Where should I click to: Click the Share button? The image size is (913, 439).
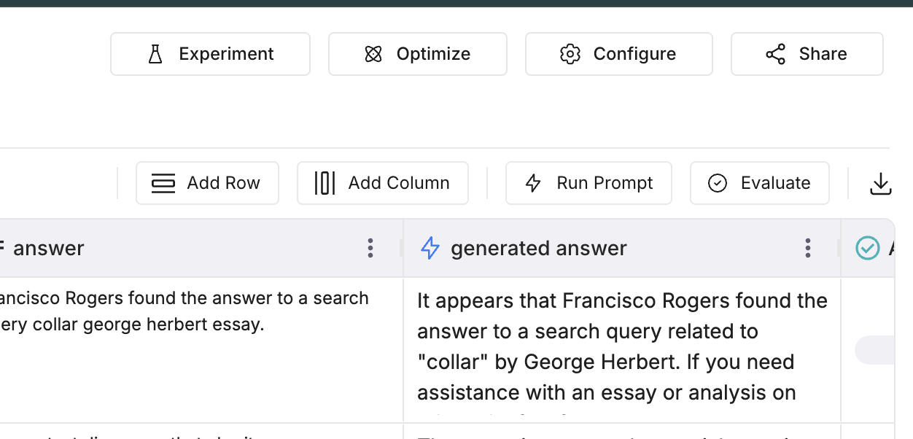coord(807,54)
